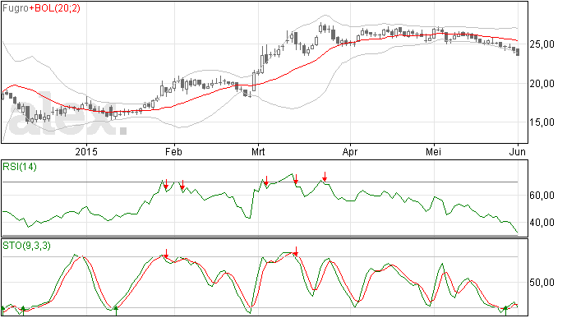Viewport: 567px width, 318px height.
Task: Click the last candlestick at Jun
Action: click(518, 52)
